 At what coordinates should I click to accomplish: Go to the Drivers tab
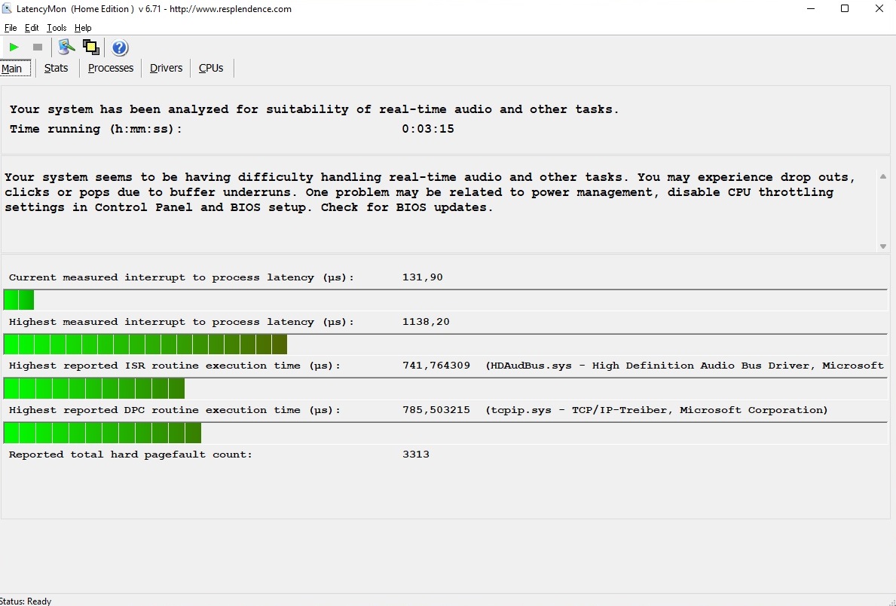point(166,68)
